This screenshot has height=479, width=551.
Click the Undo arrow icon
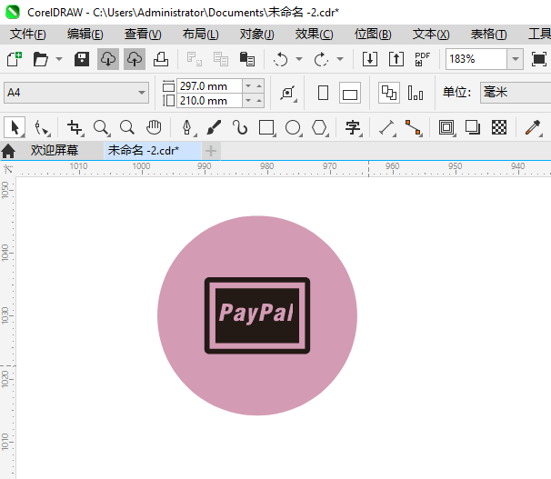tap(280, 59)
